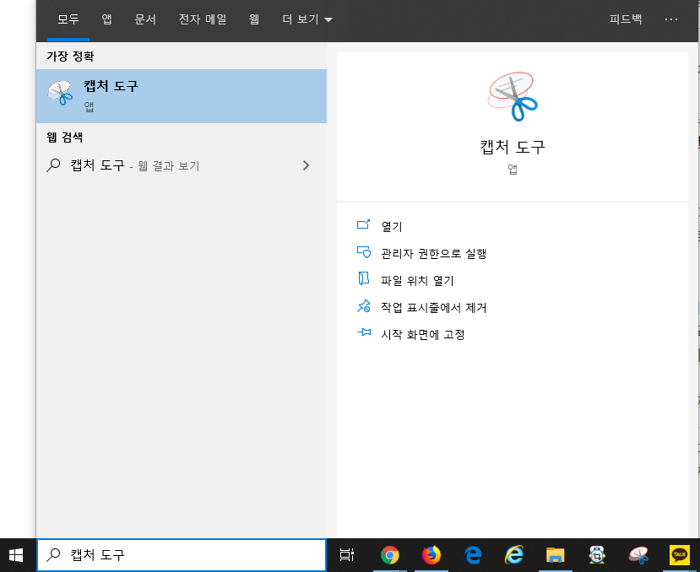Choose 관리자 권한으로 실행
This screenshot has height=572, width=700.
tap(433, 253)
